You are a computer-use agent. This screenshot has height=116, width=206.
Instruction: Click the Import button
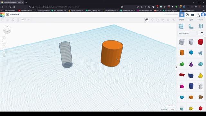181,20
